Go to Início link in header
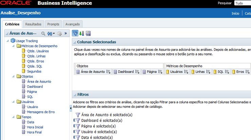251x140 pixels. (x=235, y=14)
